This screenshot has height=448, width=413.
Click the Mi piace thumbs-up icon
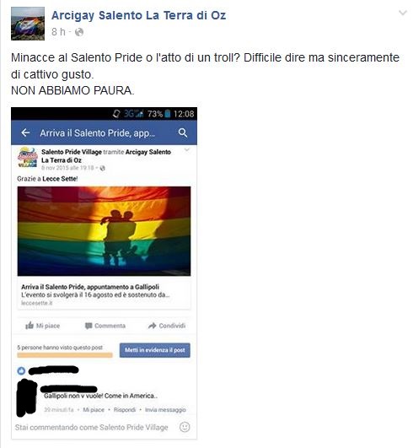29,326
